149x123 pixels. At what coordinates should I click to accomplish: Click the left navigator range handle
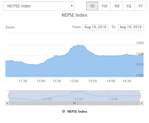(x=9, y=96)
